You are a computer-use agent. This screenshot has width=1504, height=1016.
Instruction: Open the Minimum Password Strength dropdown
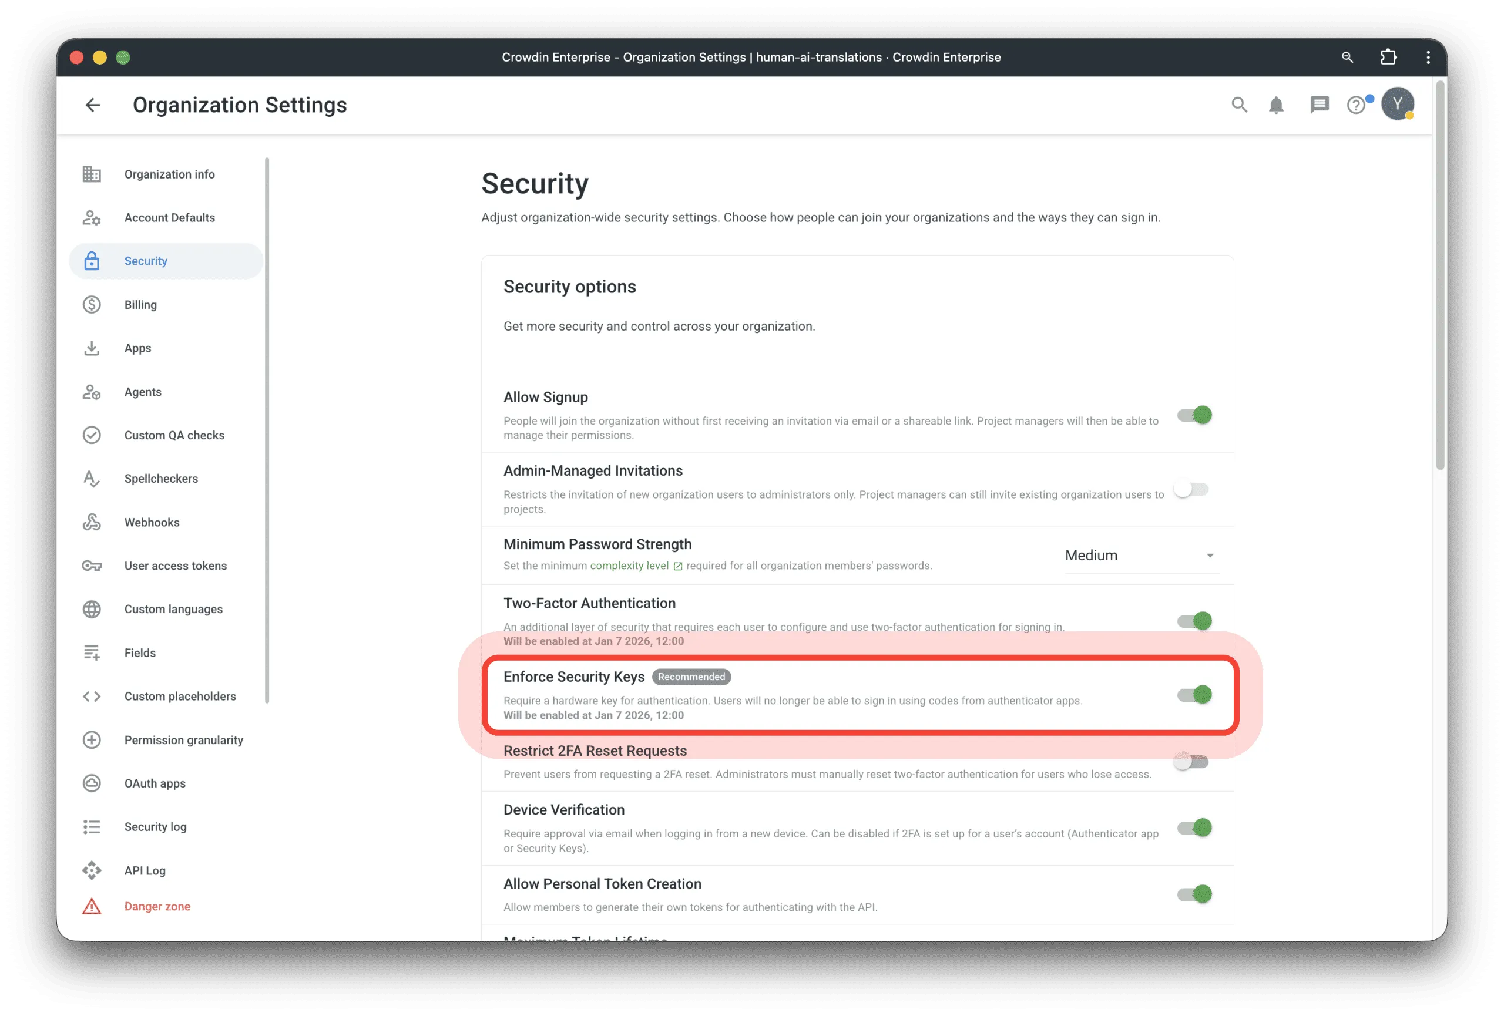pos(1141,555)
